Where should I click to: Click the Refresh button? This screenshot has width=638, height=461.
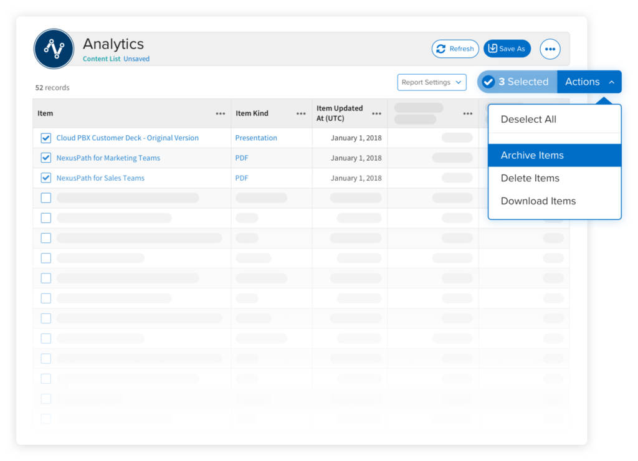coord(455,49)
